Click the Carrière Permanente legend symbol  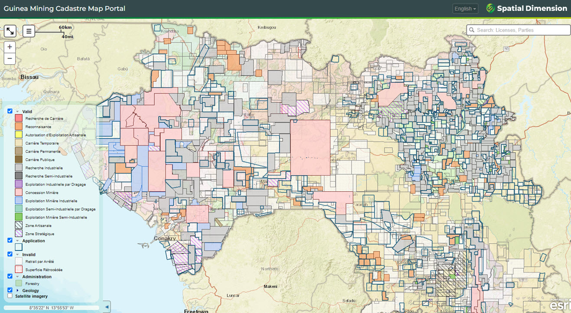click(x=19, y=151)
